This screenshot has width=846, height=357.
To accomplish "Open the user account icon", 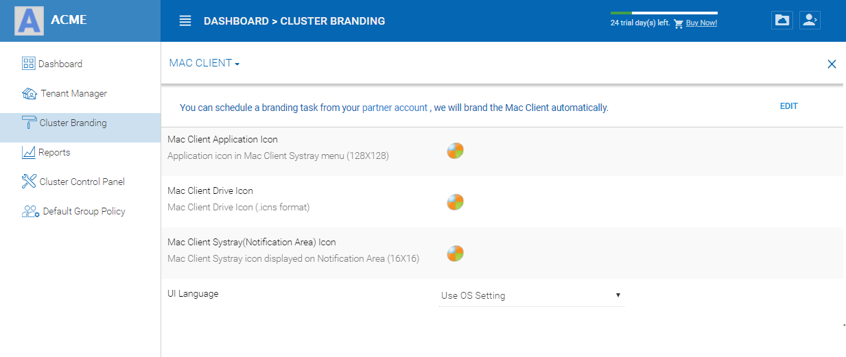I will pyautogui.click(x=810, y=20).
